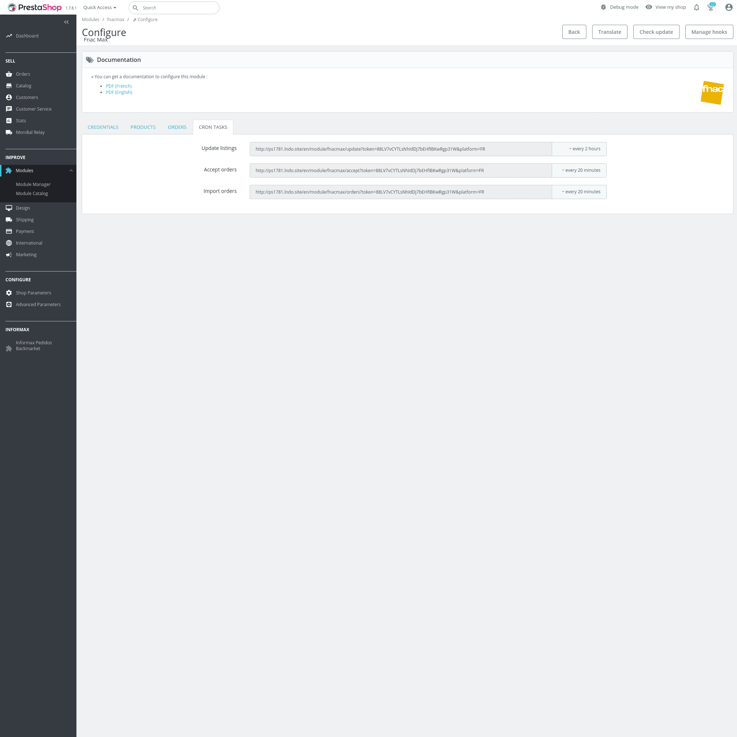This screenshot has width=737, height=737.
Task: Open the ORDERS tab
Action: [177, 127]
